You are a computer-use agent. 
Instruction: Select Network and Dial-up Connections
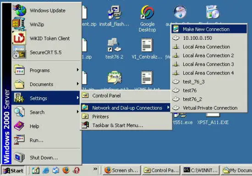click(x=126, y=107)
